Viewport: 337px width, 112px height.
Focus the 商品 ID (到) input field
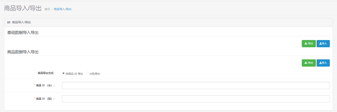[196, 99]
